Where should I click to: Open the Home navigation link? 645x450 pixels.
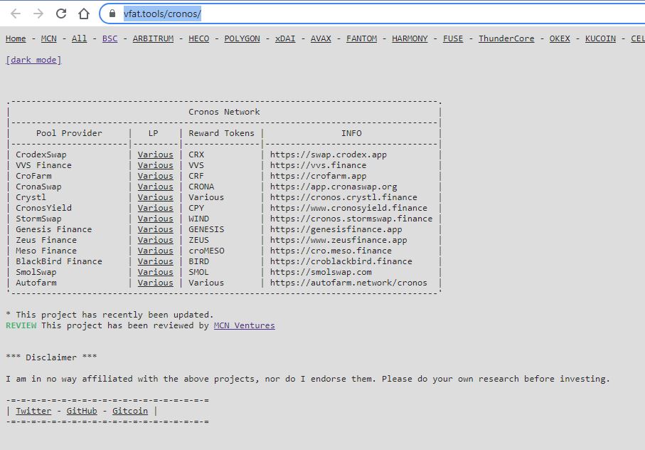click(x=16, y=38)
